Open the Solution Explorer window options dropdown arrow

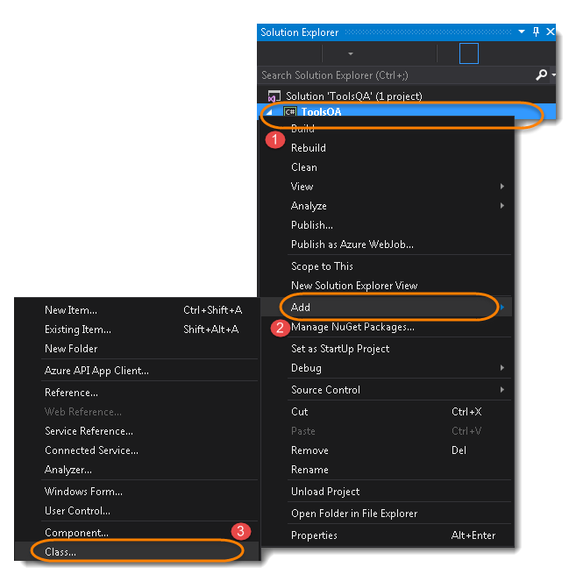522,32
